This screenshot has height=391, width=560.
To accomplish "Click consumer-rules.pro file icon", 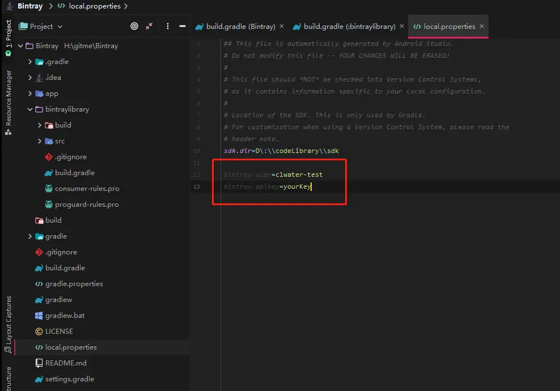I will point(49,189).
